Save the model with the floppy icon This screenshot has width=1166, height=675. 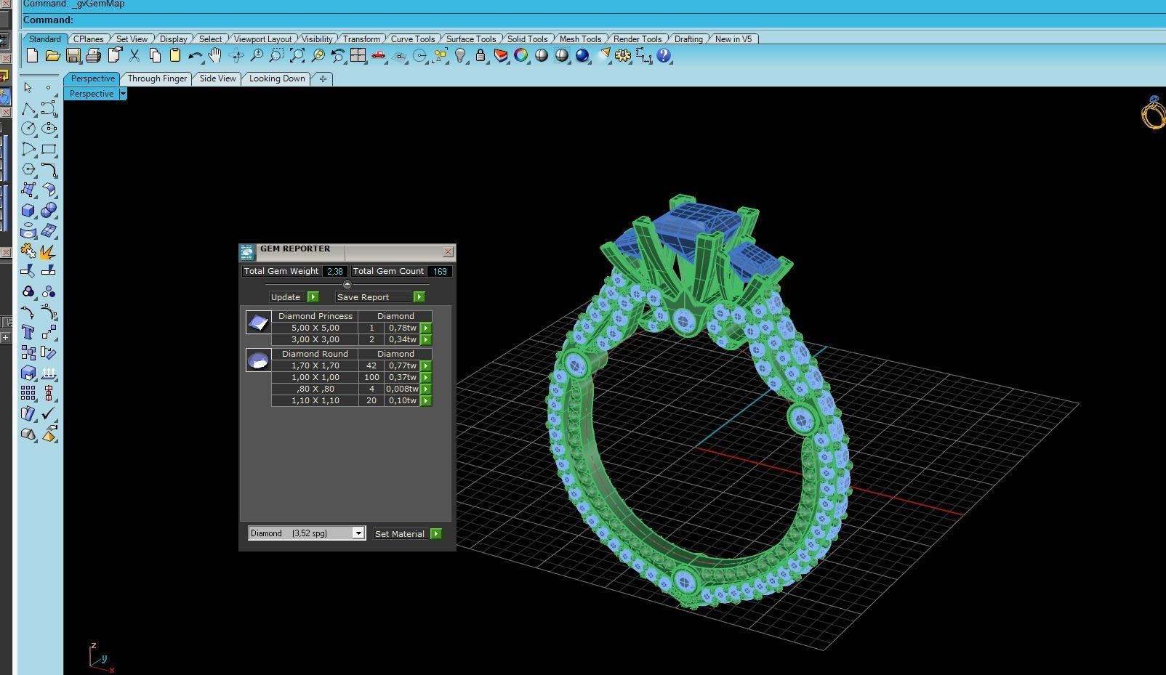(x=73, y=56)
